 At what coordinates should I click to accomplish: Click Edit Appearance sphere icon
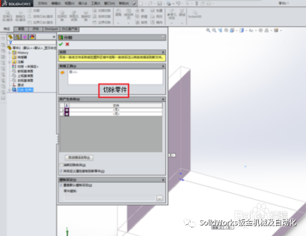pos(261,31)
